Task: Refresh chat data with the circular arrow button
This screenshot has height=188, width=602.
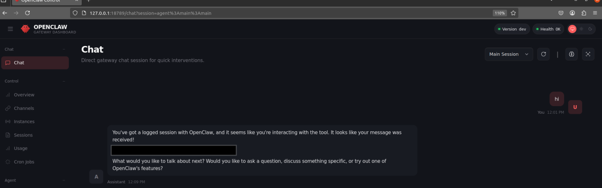Action: [544, 54]
